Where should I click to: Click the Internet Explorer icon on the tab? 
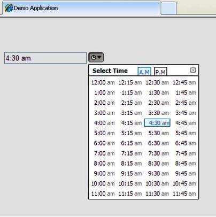tap(9, 8)
